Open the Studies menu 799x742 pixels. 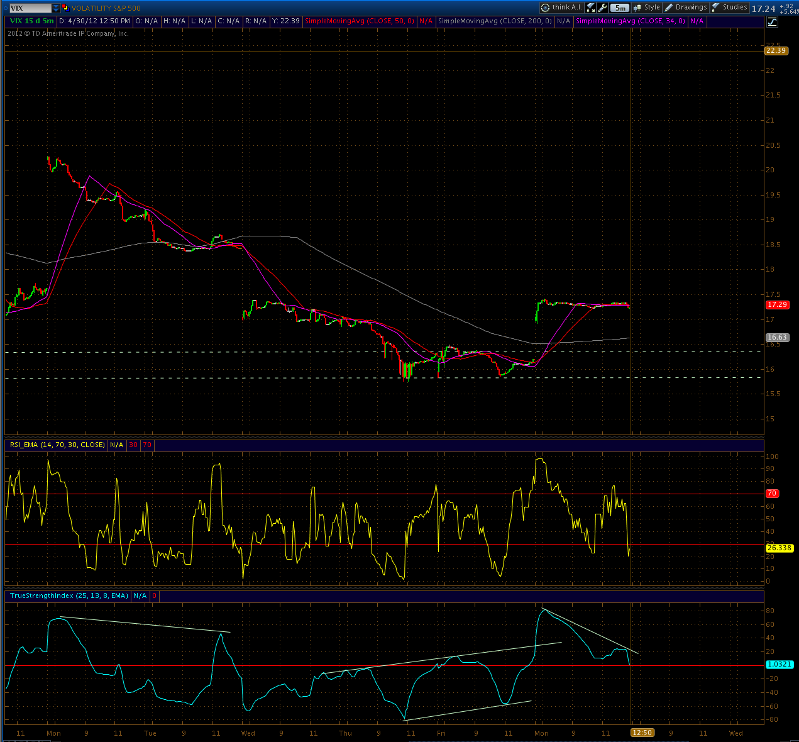pos(729,8)
